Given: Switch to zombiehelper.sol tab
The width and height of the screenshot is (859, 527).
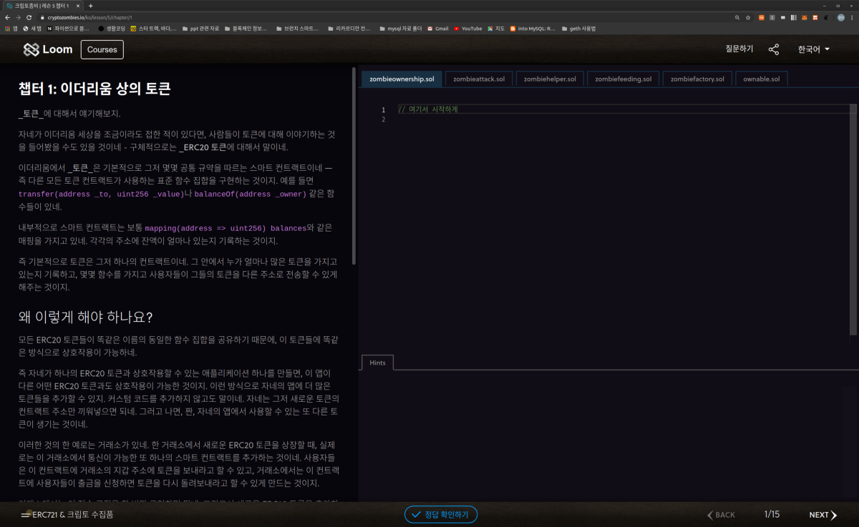Looking at the screenshot, I should (550, 79).
